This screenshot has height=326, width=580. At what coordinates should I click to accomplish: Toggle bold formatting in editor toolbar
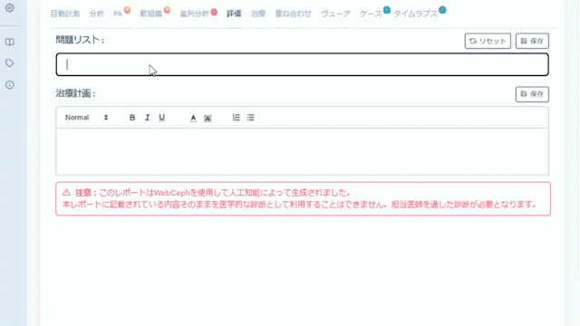coord(132,118)
